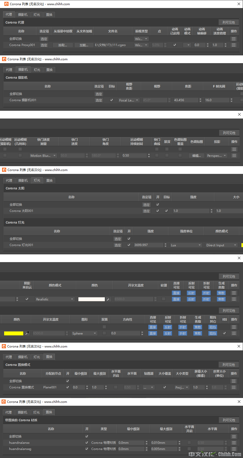
Task: Open operations menu in the Perspec... projection row
Action: click(234, 156)
